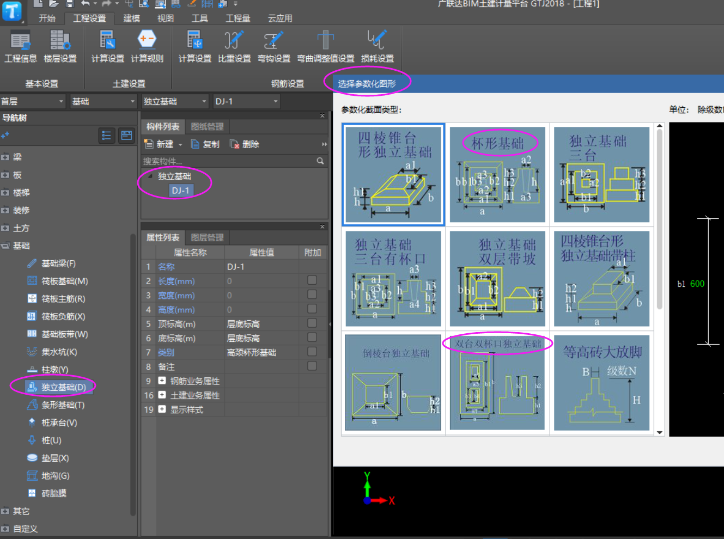Expand 土建业务属性 property group
Viewport: 724px width, 539px height.
pos(162,395)
